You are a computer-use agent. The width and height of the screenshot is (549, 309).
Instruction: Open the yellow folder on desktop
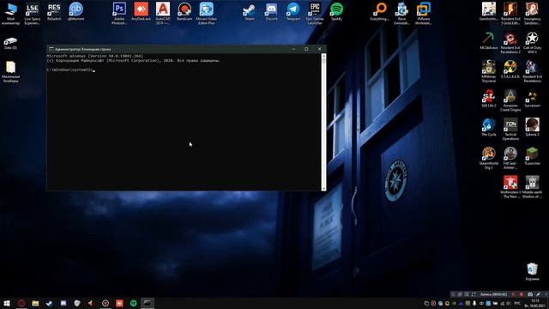[10, 72]
